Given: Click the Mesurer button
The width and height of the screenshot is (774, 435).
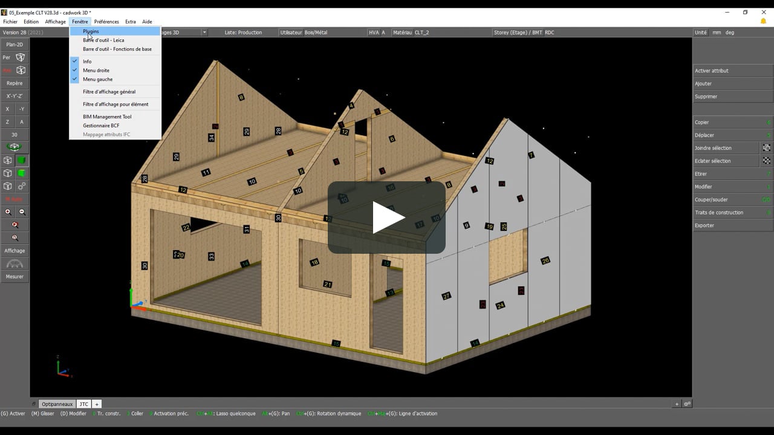Looking at the screenshot, I should 15,277.
